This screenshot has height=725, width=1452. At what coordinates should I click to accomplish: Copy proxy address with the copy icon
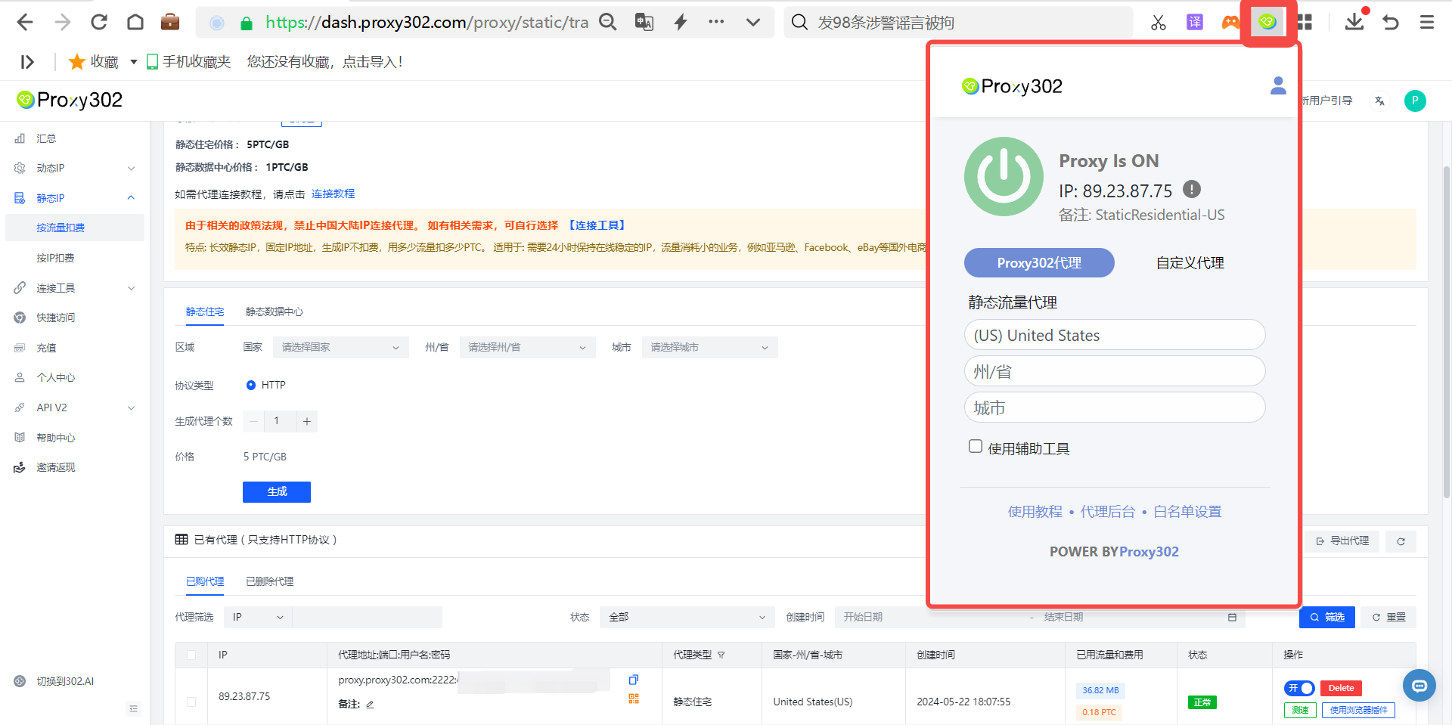[634, 680]
